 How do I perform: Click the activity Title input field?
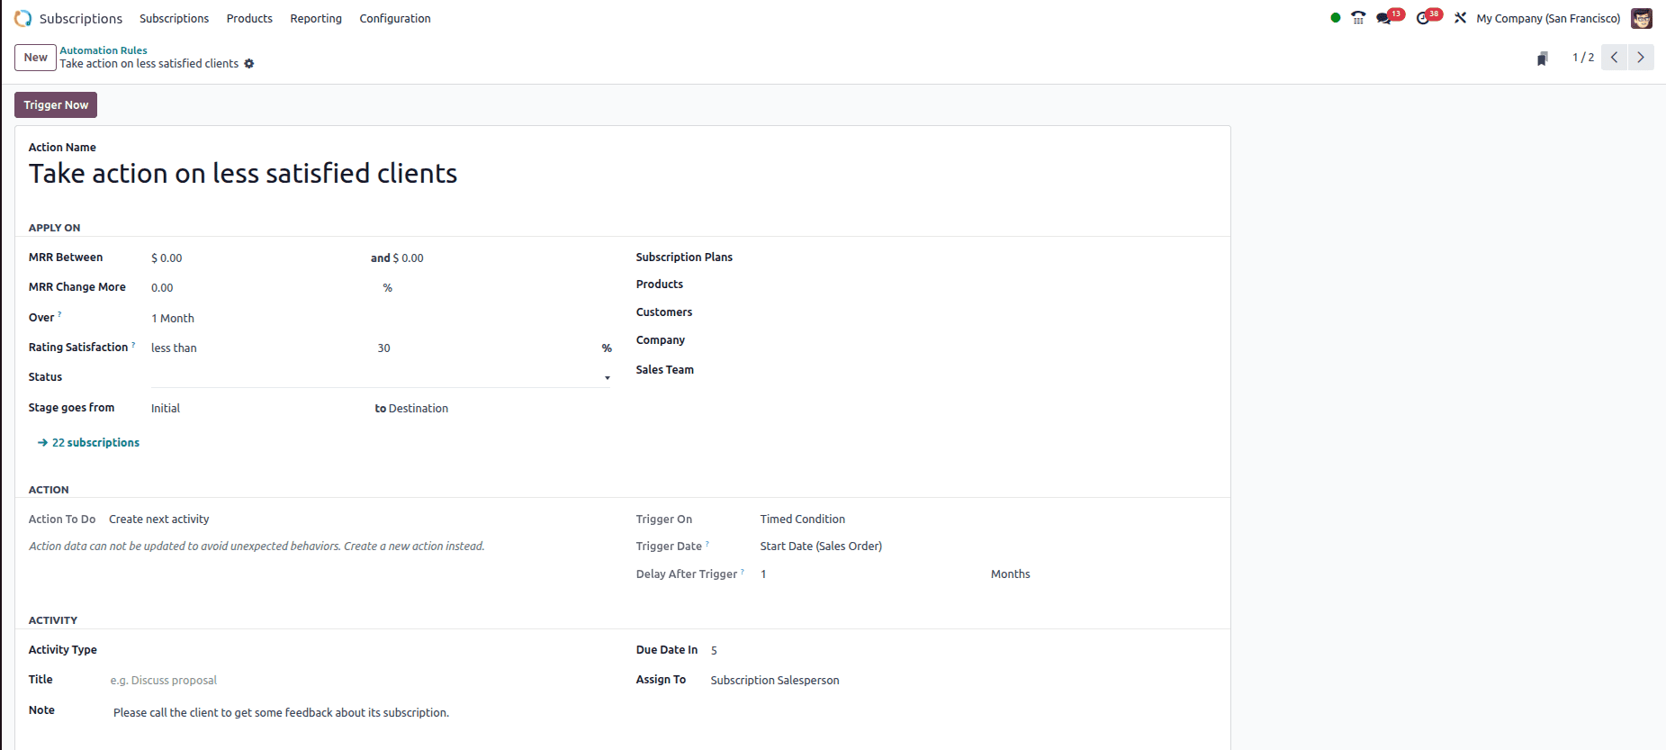(360, 681)
